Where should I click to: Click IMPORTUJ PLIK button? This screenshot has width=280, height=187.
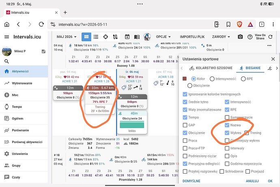[192, 37]
